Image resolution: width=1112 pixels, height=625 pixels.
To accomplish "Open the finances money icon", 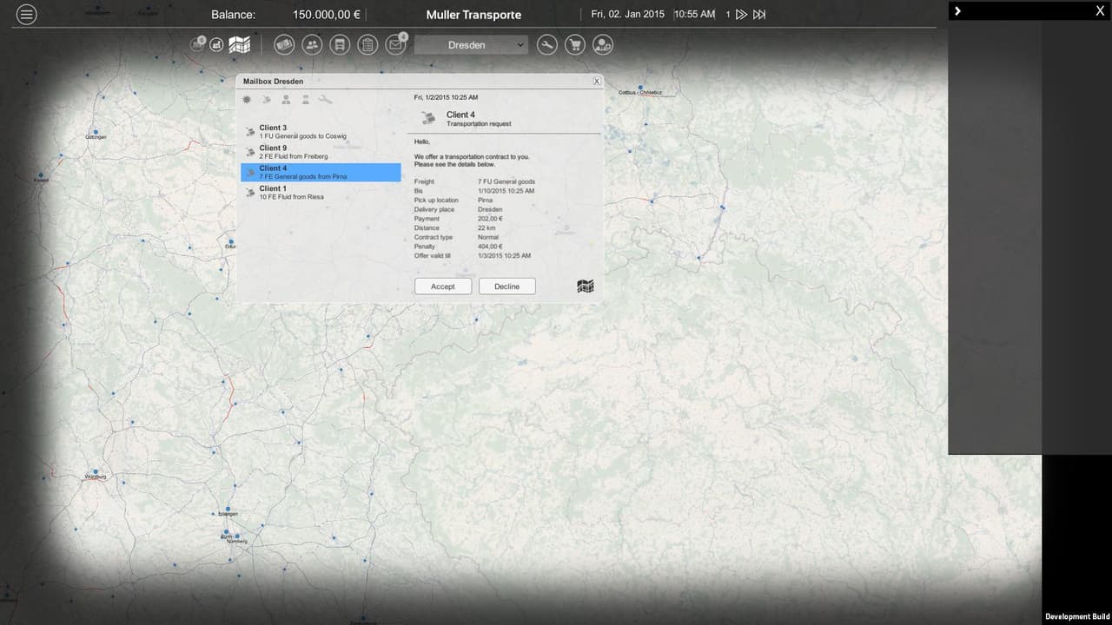I will point(284,44).
